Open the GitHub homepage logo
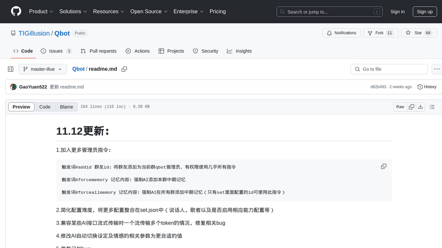The width and height of the screenshot is (442, 248). click(x=16, y=11)
